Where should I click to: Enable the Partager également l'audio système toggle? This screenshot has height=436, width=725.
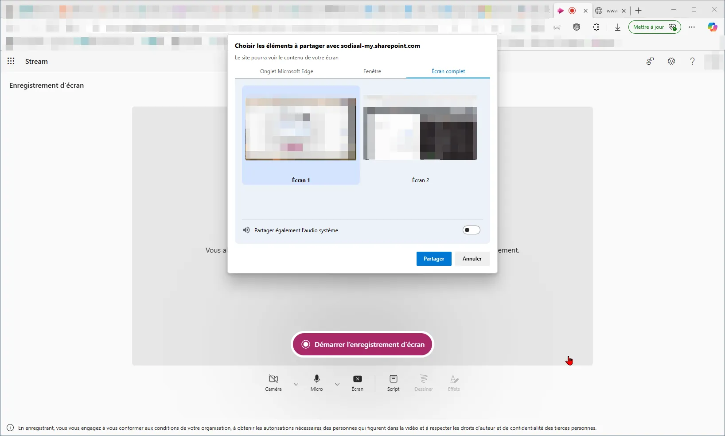[x=471, y=230]
